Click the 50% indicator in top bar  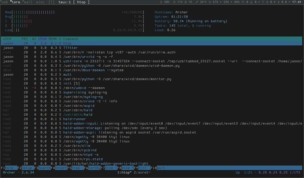pos(165,2)
